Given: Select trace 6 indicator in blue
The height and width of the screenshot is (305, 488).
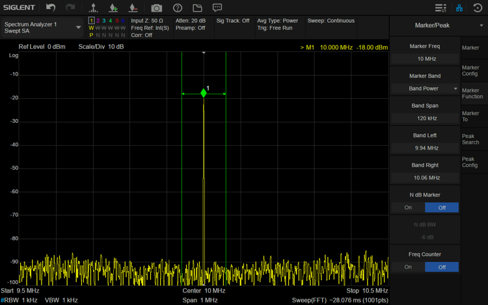Looking at the screenshot, I should tap(123, 21).
